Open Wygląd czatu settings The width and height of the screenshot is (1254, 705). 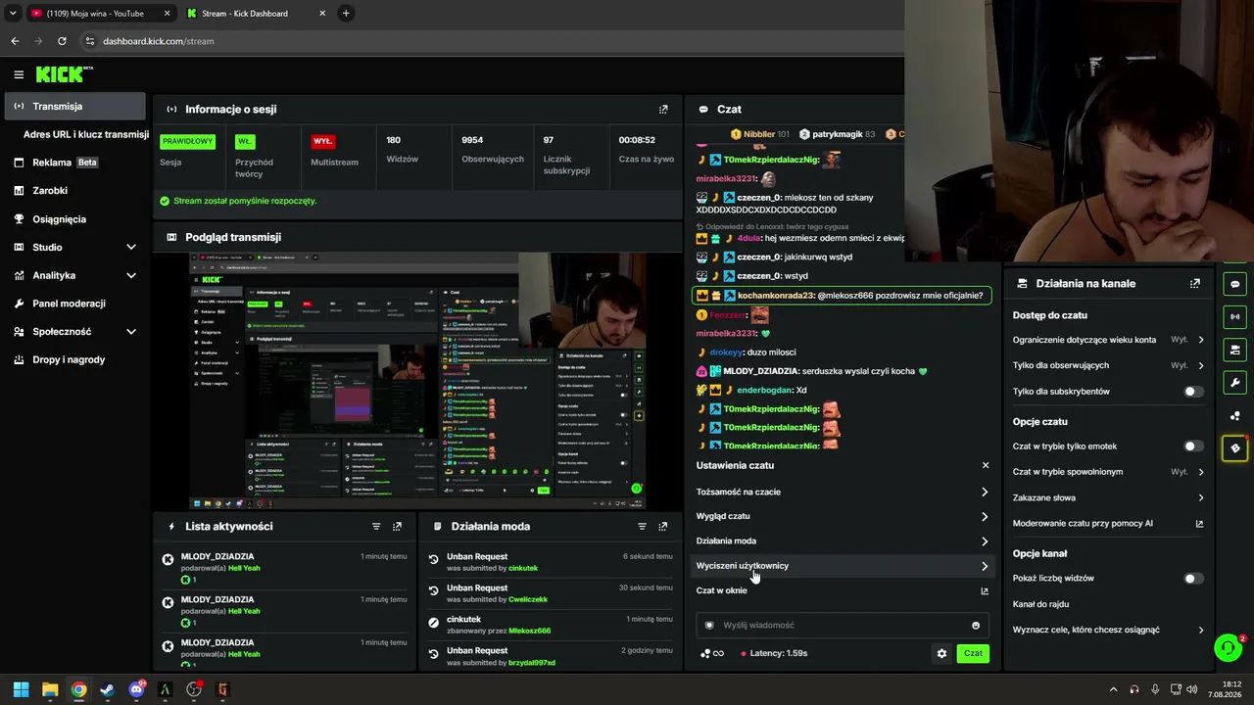[x=843, y=516]
